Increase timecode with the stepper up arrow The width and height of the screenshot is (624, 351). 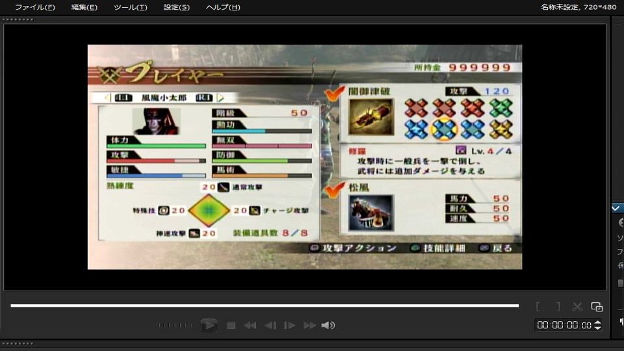(597, 322)
